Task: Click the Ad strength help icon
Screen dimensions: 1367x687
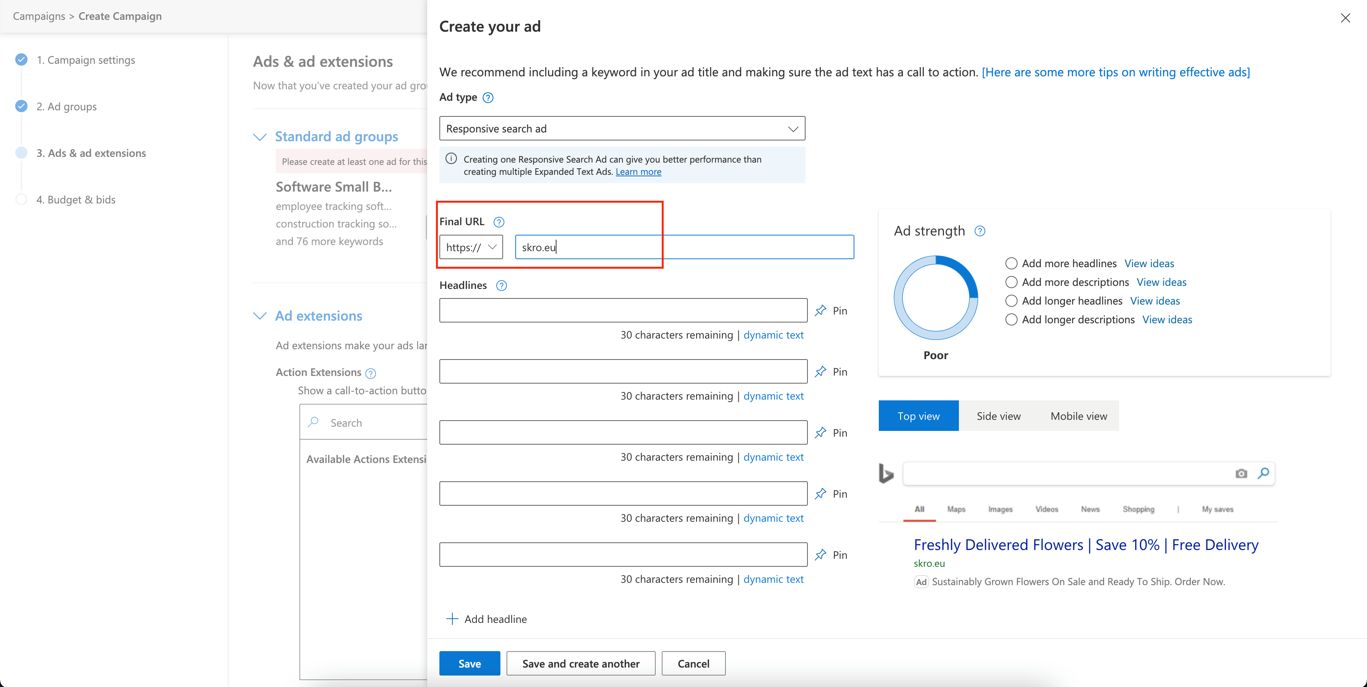Action: (x=980, y=231)
